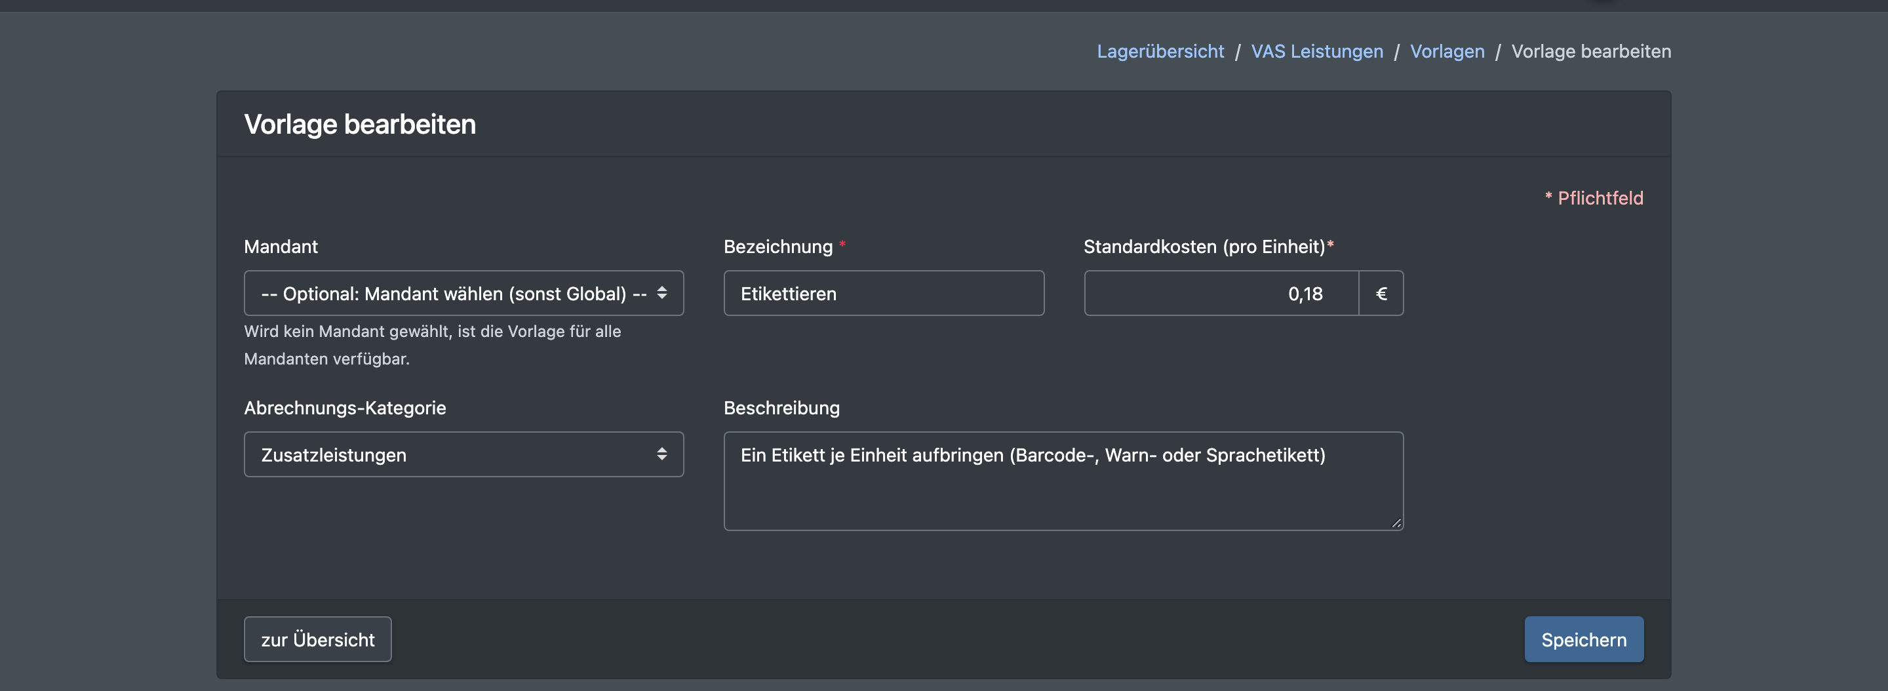
Task: Click the Bezeichnung field containing Etikettieren
Action: click(884, 293)
